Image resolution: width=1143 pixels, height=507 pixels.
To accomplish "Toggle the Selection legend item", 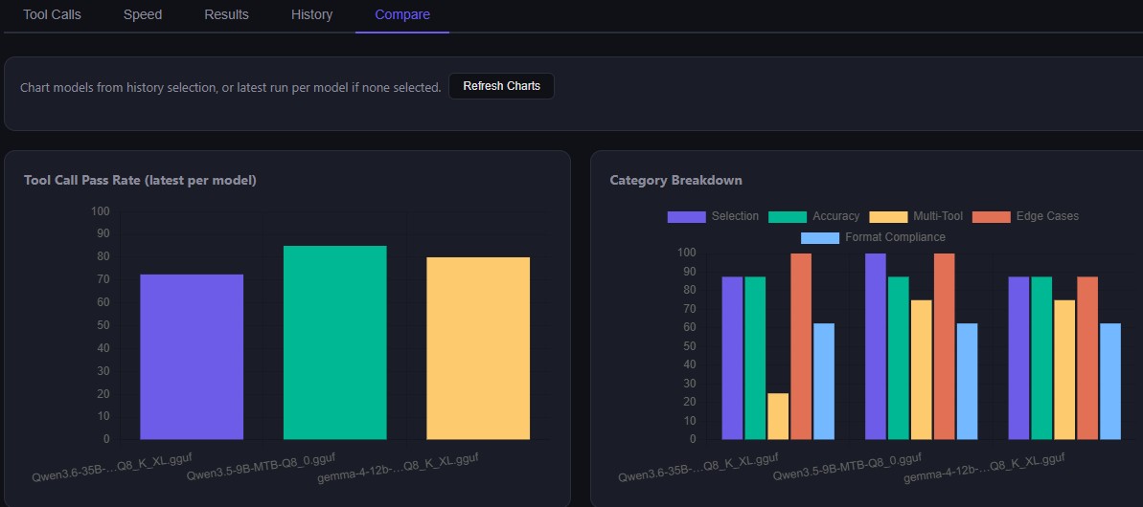I will point(713,217).
